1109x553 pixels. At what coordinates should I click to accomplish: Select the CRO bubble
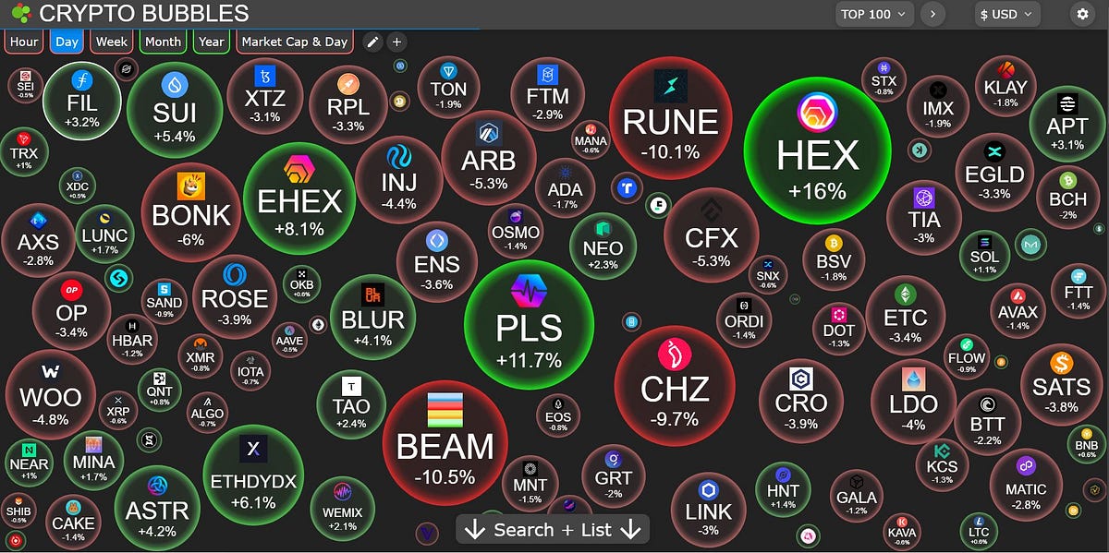coord(801,402)
